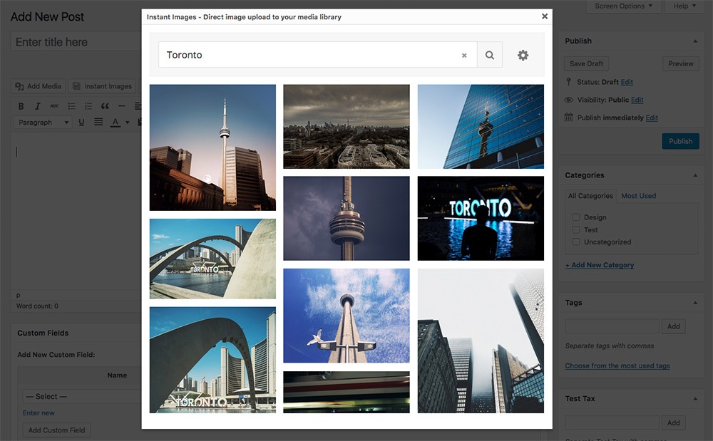Edit the post Visibility
This screenshot has height=441, width=713.
point(637,100)
